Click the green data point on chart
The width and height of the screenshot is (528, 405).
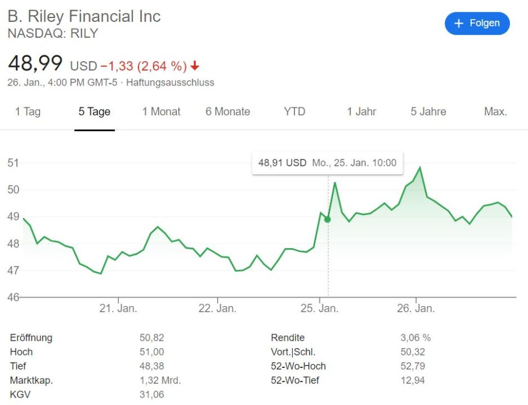click(328, 219)
